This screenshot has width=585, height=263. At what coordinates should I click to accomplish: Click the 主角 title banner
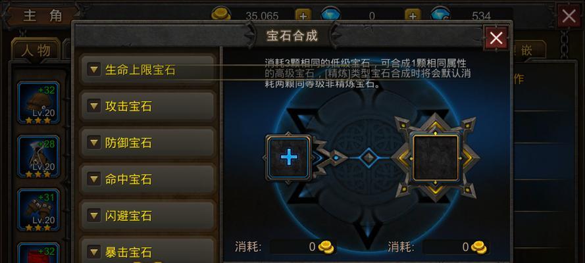(x=42, y=16)
